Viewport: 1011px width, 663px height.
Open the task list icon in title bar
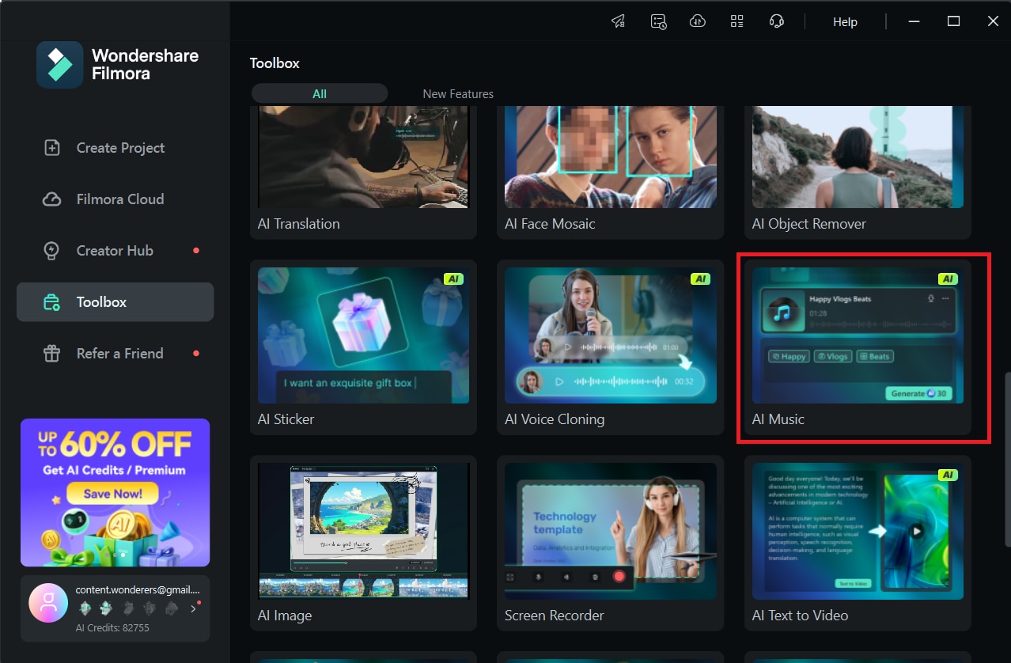click(658, 21)
